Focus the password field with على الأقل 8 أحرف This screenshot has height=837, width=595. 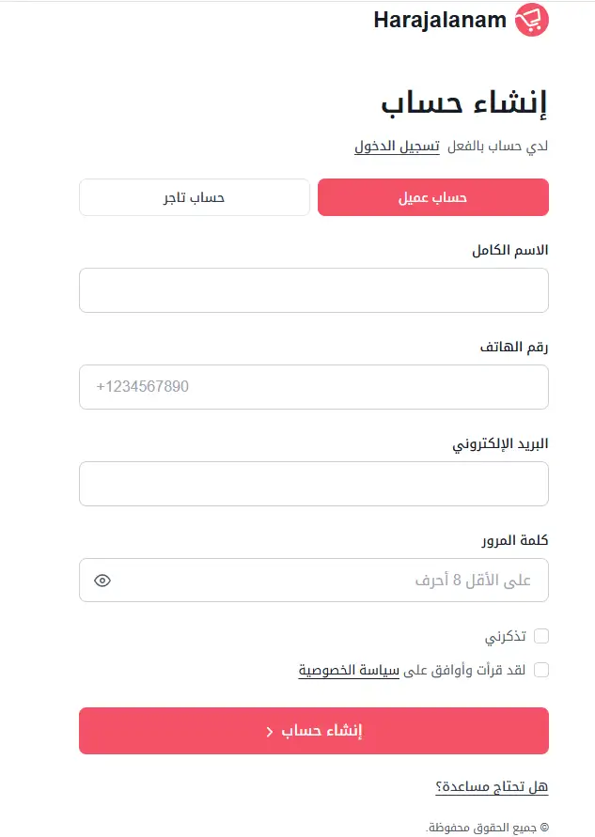(314, 581)
